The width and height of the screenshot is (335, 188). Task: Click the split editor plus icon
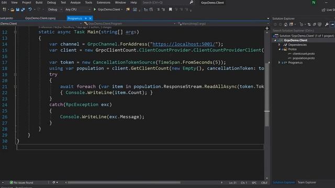[267, 28]
